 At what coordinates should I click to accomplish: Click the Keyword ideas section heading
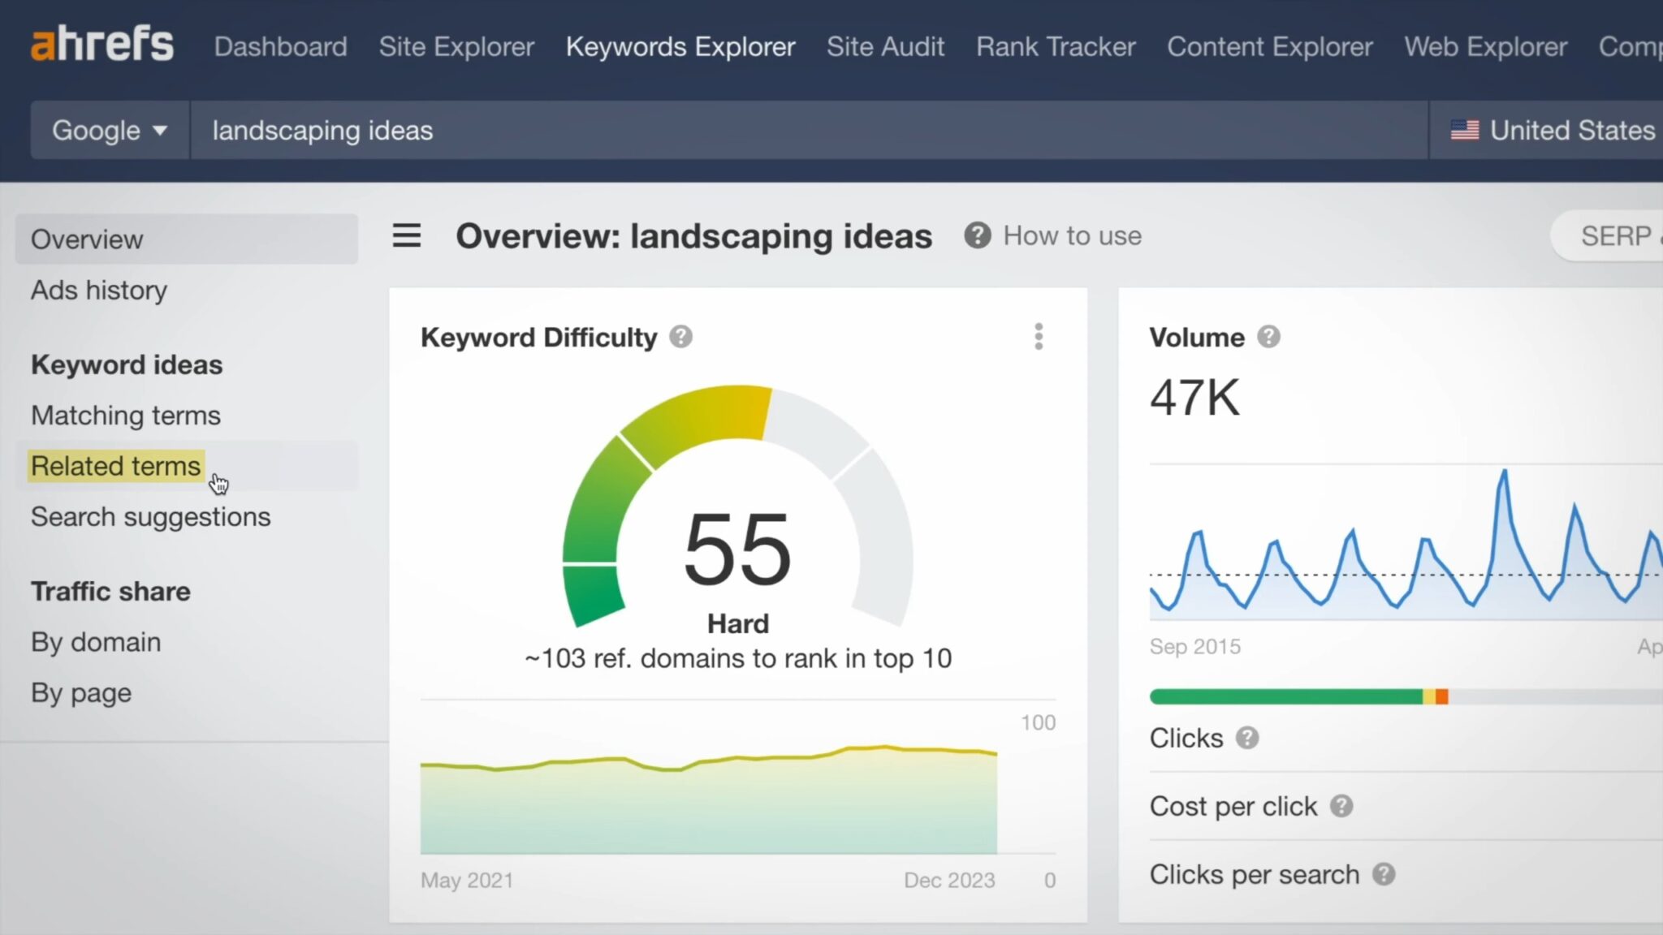tap(127, 364)
